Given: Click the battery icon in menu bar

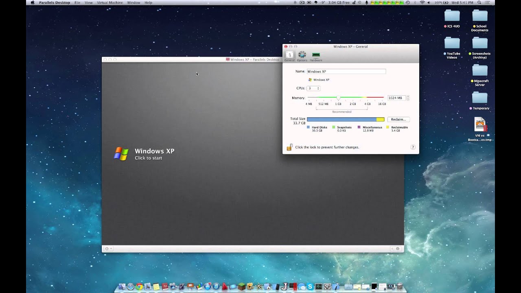Looking at the screenshot, I should 446,2.
